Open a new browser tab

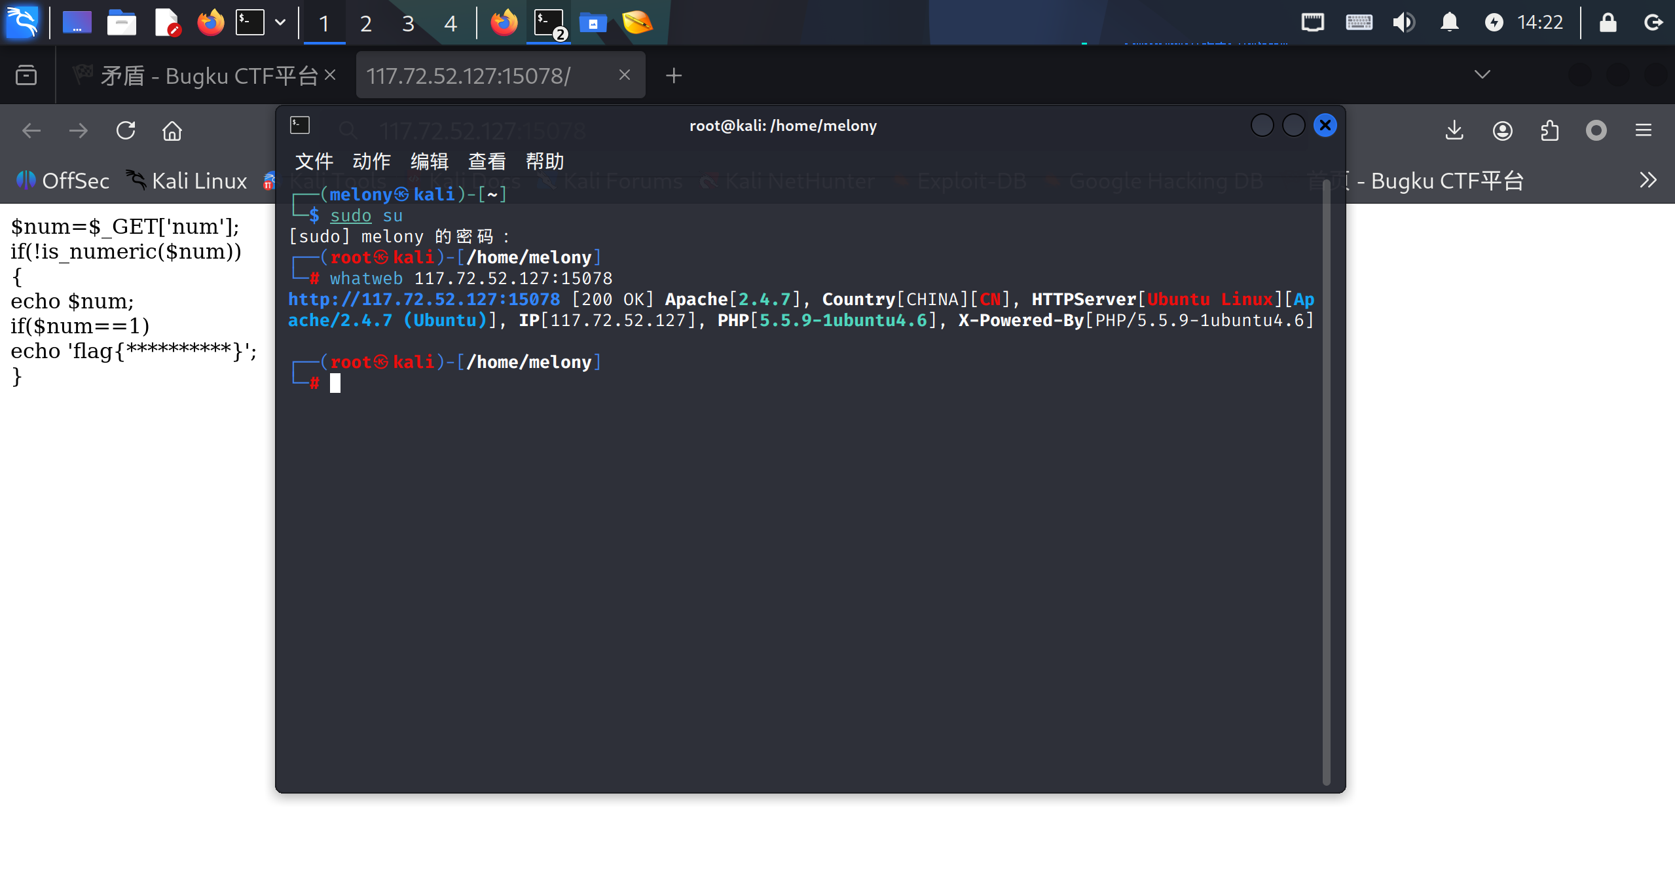(674, 76)
